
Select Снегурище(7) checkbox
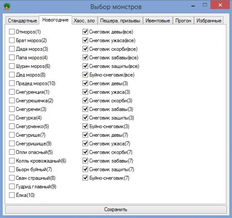(12, 135)
